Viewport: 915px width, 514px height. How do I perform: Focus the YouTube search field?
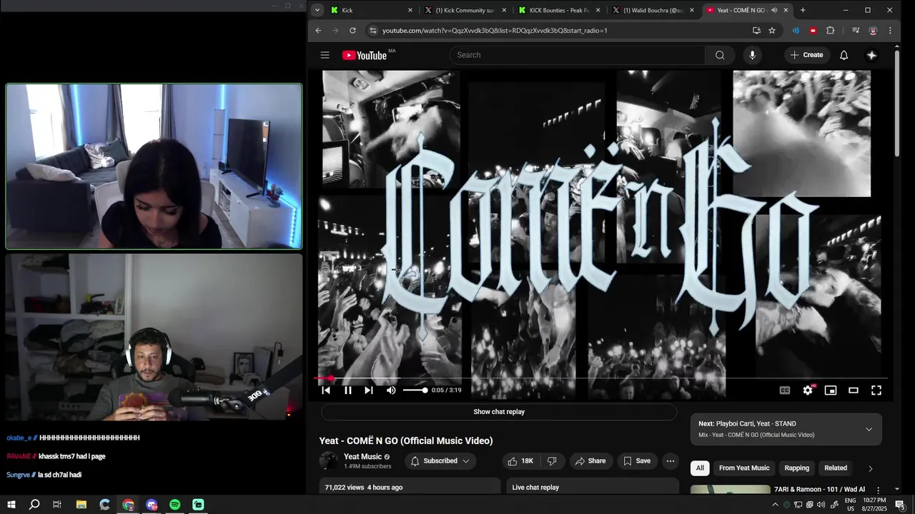(x=578, y=55)
